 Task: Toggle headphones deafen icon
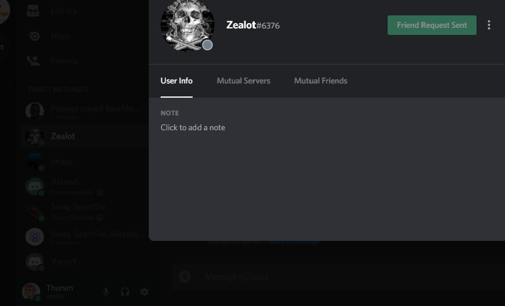tap(125, 292)
